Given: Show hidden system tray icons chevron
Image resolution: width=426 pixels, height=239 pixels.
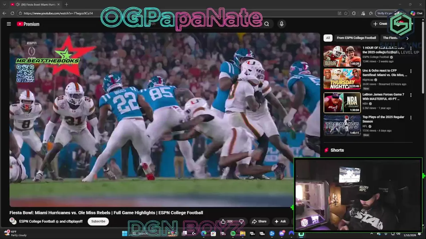Looking at the screenshot, I should point(372,234).
